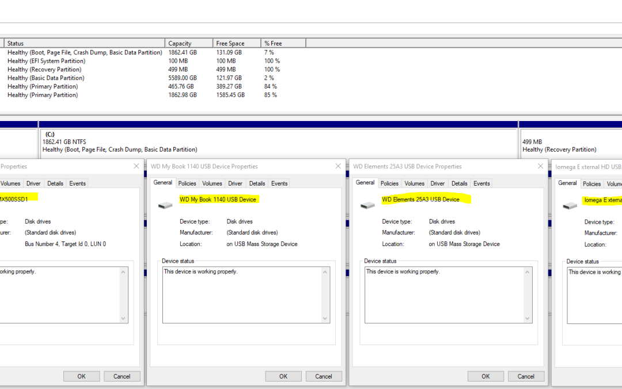Click OK in the SSD properties dialog
This screenshot has height=389, width=622.
[x=81, y=376]
